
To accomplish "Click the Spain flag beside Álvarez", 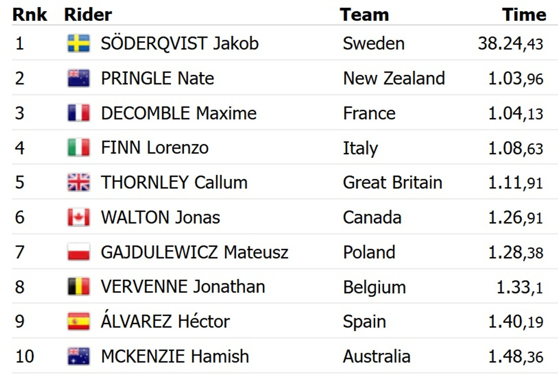I will click(x=79, y=322).
